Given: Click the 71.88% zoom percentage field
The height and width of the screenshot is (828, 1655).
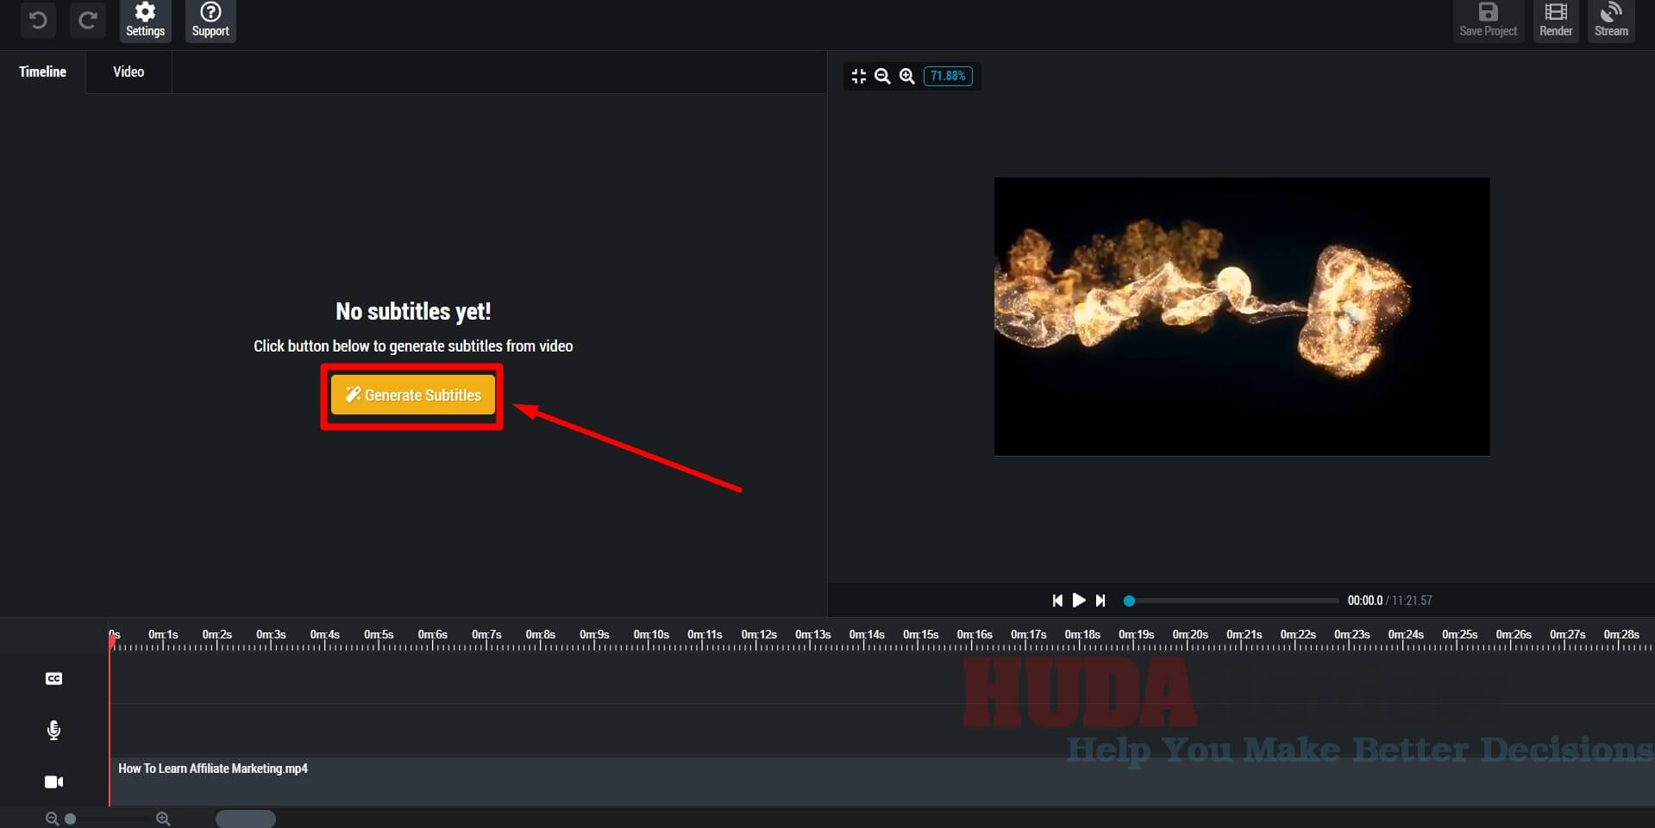Looking at the screenshot, I should (x=948, y=76).
